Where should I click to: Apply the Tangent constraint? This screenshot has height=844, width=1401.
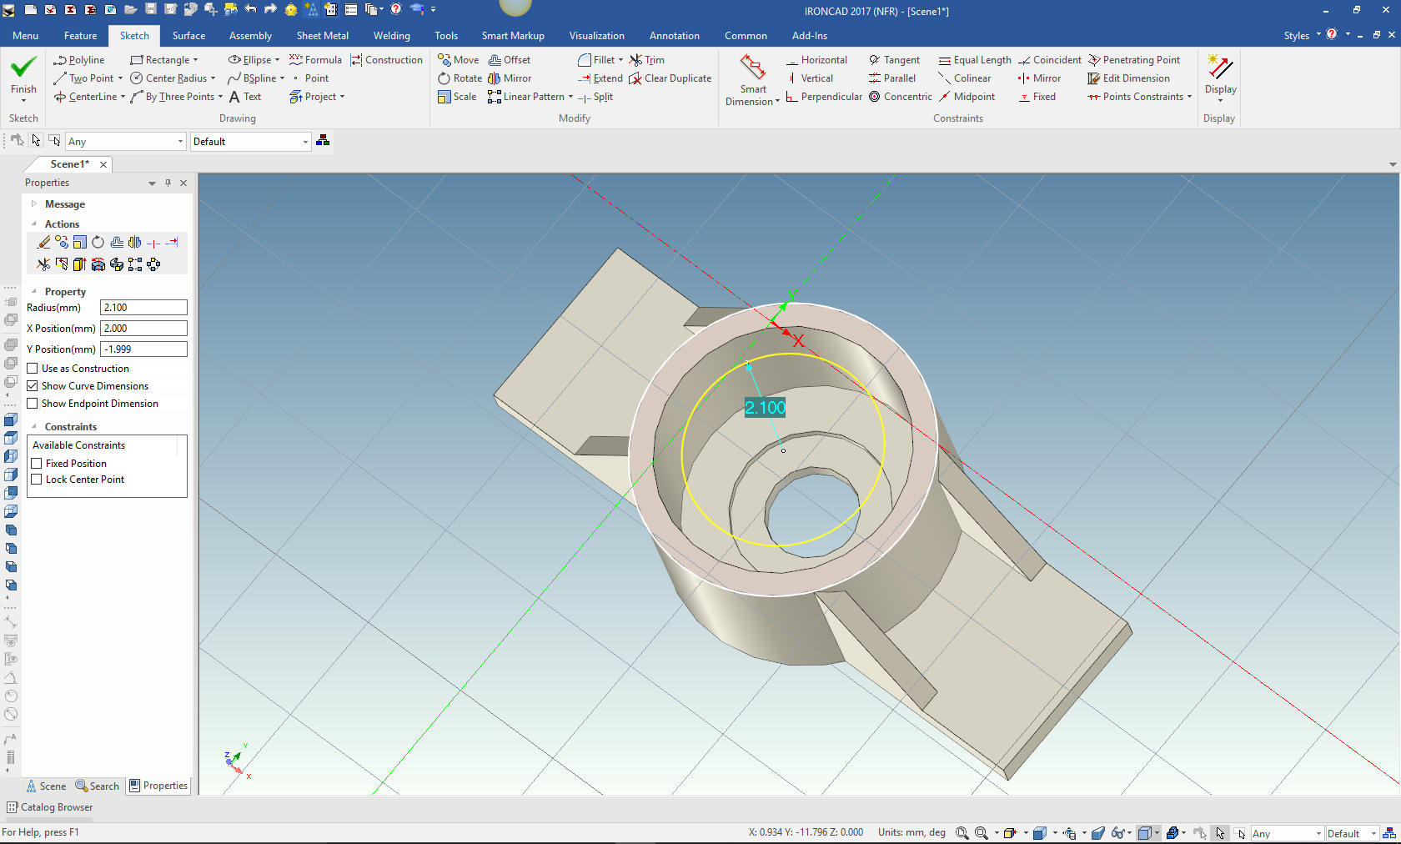(x=894, y=60)
